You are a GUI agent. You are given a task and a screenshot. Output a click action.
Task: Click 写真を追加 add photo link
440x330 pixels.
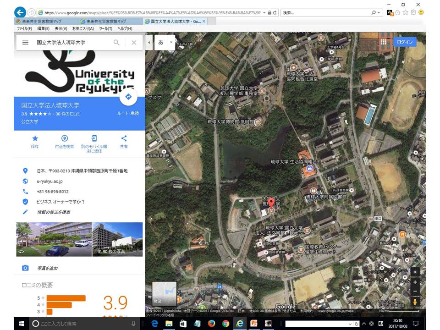(x=47, y=268)
